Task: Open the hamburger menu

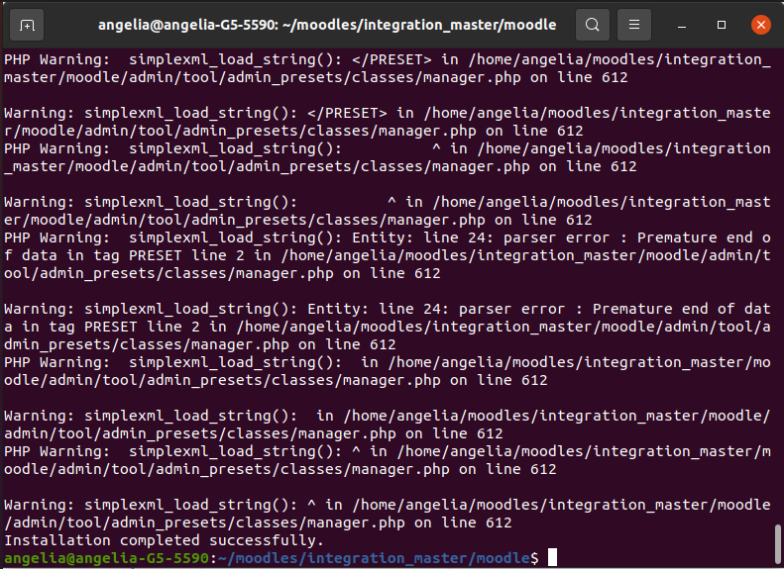Action: 634,25
